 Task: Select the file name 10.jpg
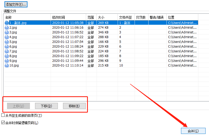14,66
